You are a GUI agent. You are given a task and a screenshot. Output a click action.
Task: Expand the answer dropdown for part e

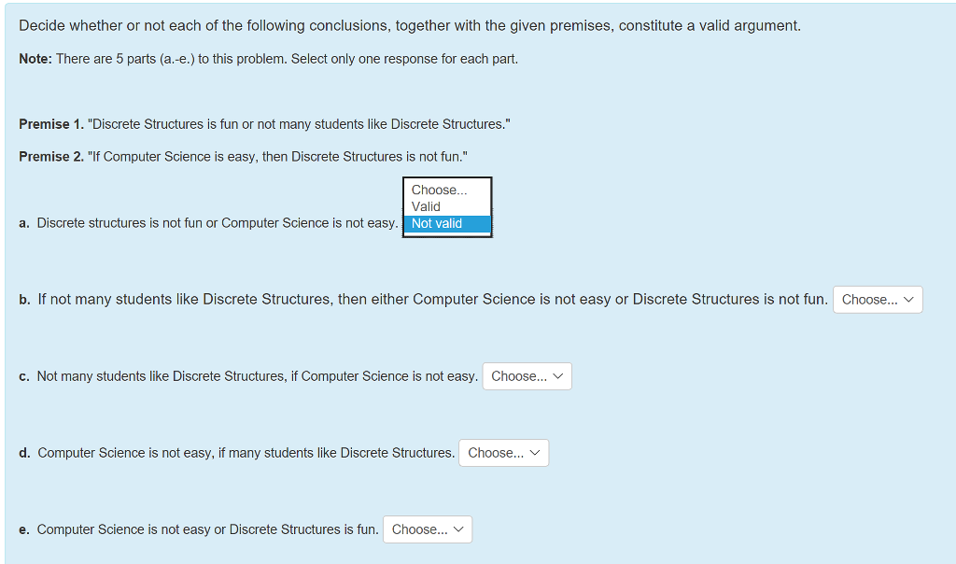(x=428, y=529)
